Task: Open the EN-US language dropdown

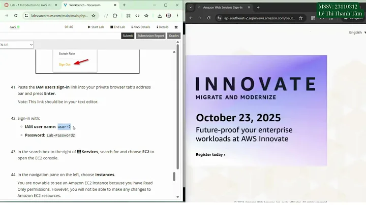Action: [17, 45]
